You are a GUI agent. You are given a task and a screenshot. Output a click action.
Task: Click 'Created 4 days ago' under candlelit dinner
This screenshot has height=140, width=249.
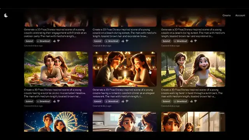point(102,106)
